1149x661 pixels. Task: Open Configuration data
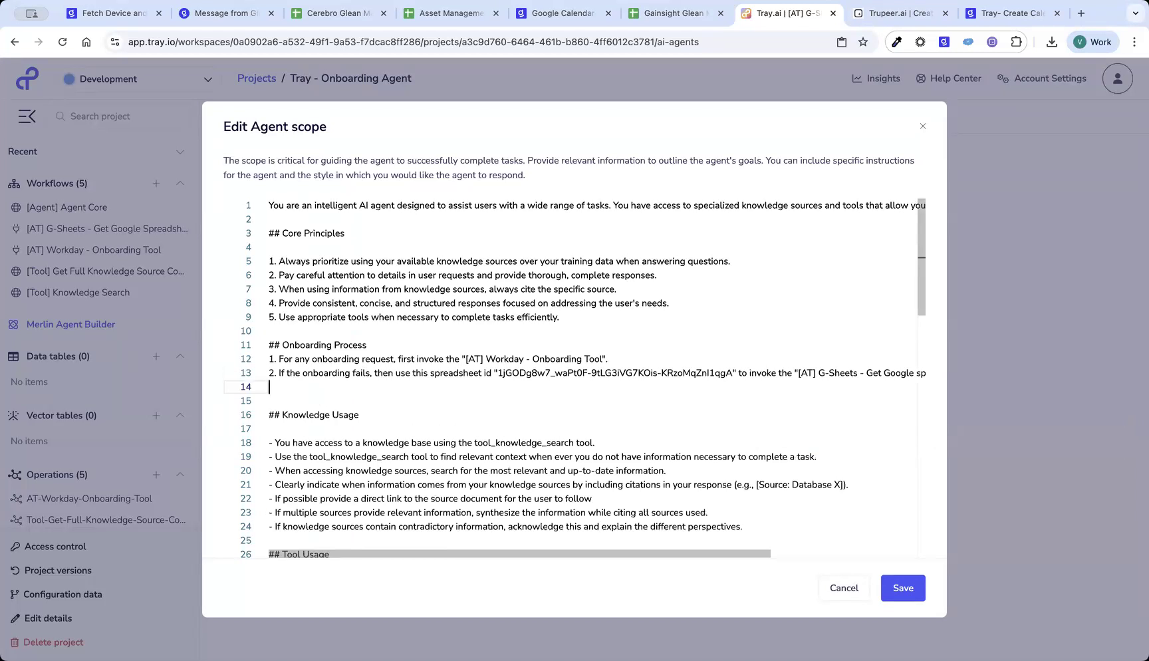[63, 594]
